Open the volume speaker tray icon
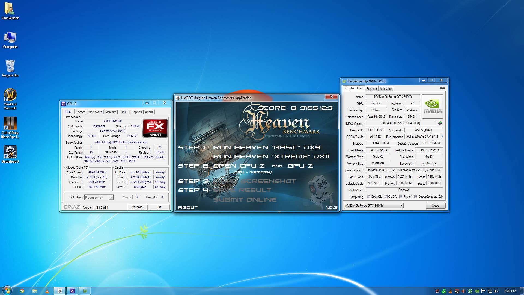 click(x=496, y=291)
